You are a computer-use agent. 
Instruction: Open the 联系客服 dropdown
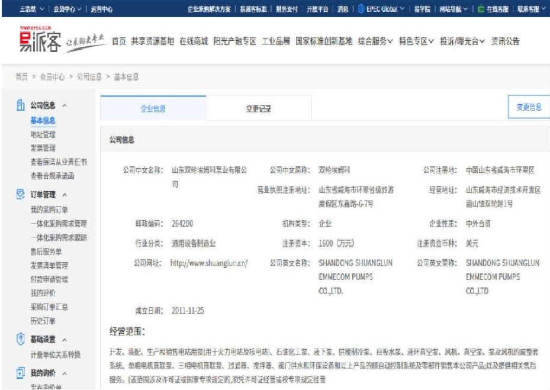coord(531,9)
